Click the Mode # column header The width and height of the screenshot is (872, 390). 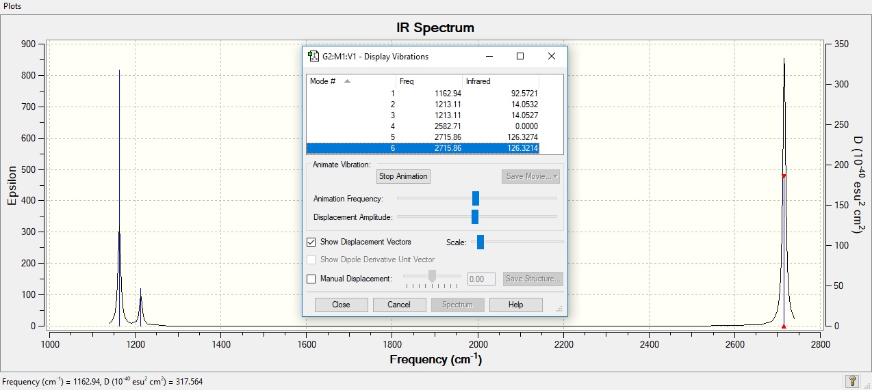[x=351, y=81]
